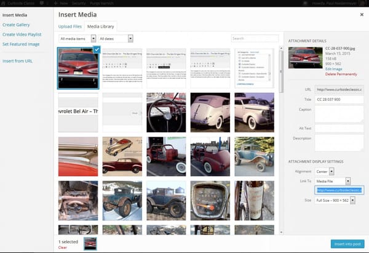Clear the current selection
The image size is (369, 253).
[62, 247]
